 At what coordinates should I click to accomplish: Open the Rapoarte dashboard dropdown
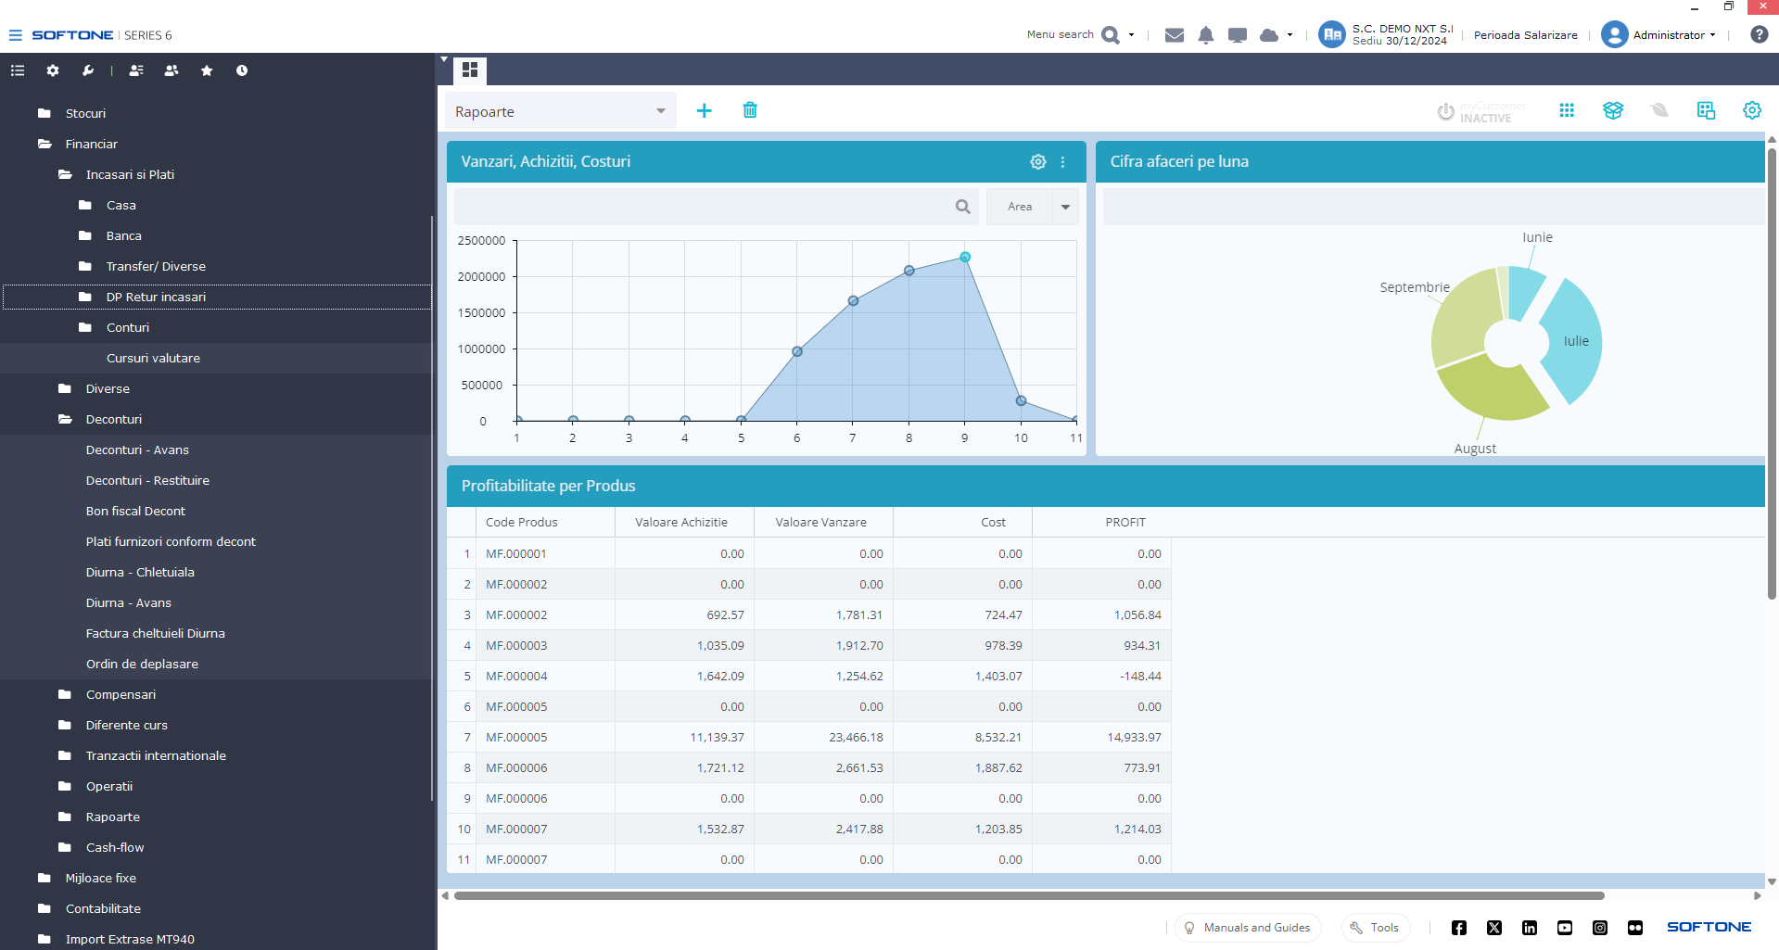point(560,111)
